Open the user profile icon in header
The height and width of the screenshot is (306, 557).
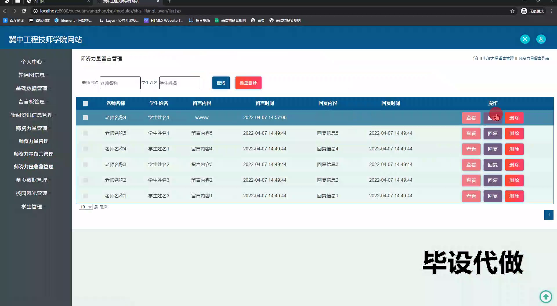(541, 39)
